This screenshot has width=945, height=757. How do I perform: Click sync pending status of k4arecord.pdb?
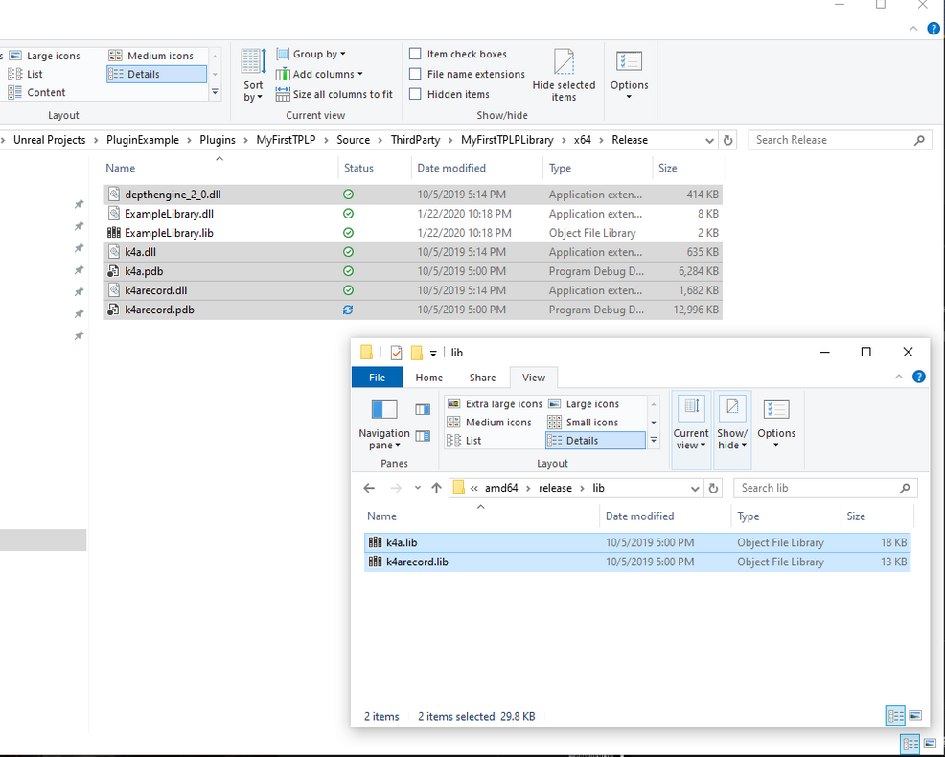pos(348,310)
